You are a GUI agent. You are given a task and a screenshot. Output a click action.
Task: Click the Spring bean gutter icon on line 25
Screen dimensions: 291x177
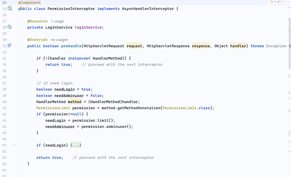10,9
